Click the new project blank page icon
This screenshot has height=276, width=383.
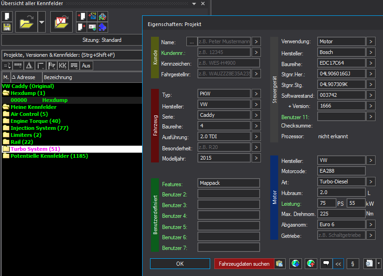point(7,17)
